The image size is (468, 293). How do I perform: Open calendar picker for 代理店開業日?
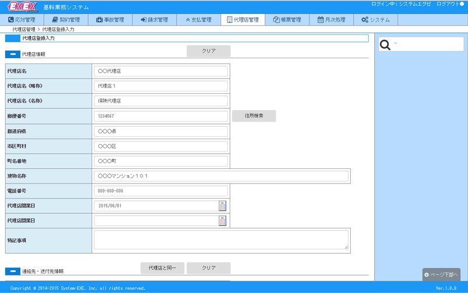point(222,206)
